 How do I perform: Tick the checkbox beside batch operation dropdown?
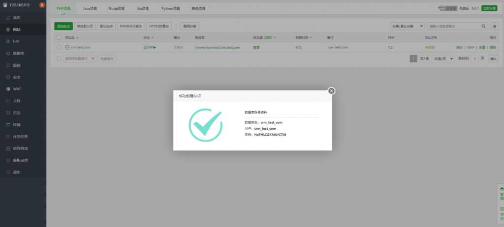(59, 58)
